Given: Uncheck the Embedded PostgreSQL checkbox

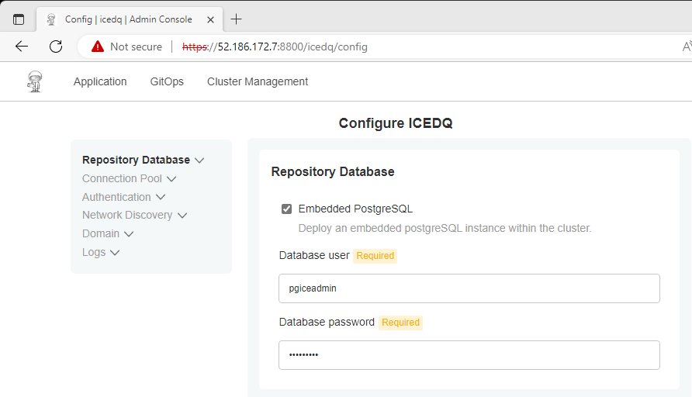Looking at the screenshot, I should [x=286, y=209].
